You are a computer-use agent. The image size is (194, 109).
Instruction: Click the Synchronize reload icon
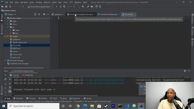(10, 7)
